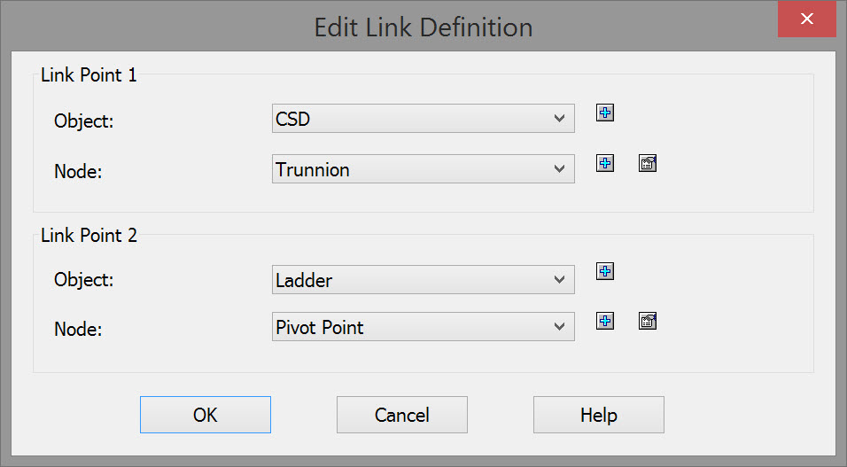Open Help for this dialog

point(598,415)
